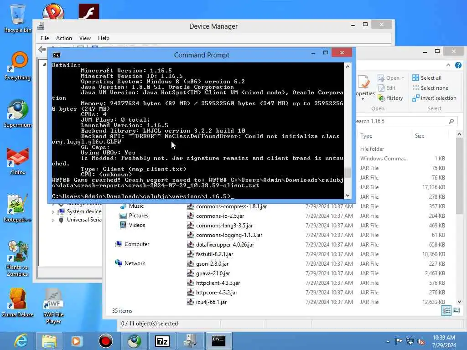The image size is (467, 350).
Task: Open the Properties dropdown arrow in ribbon
Action: pyautogui.click(x=363, y=99)
